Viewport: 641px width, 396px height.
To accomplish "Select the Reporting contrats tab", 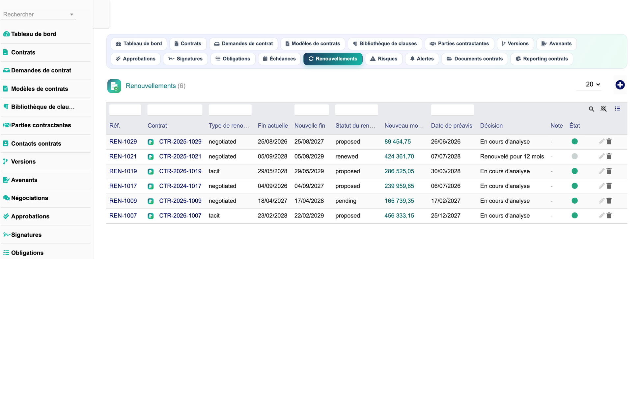I will 542,59.
